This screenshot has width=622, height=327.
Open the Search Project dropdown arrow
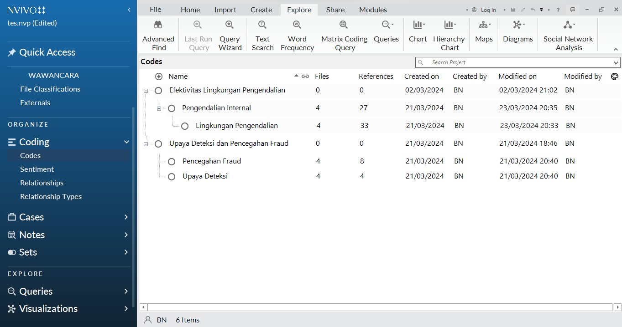click(616, 62)
